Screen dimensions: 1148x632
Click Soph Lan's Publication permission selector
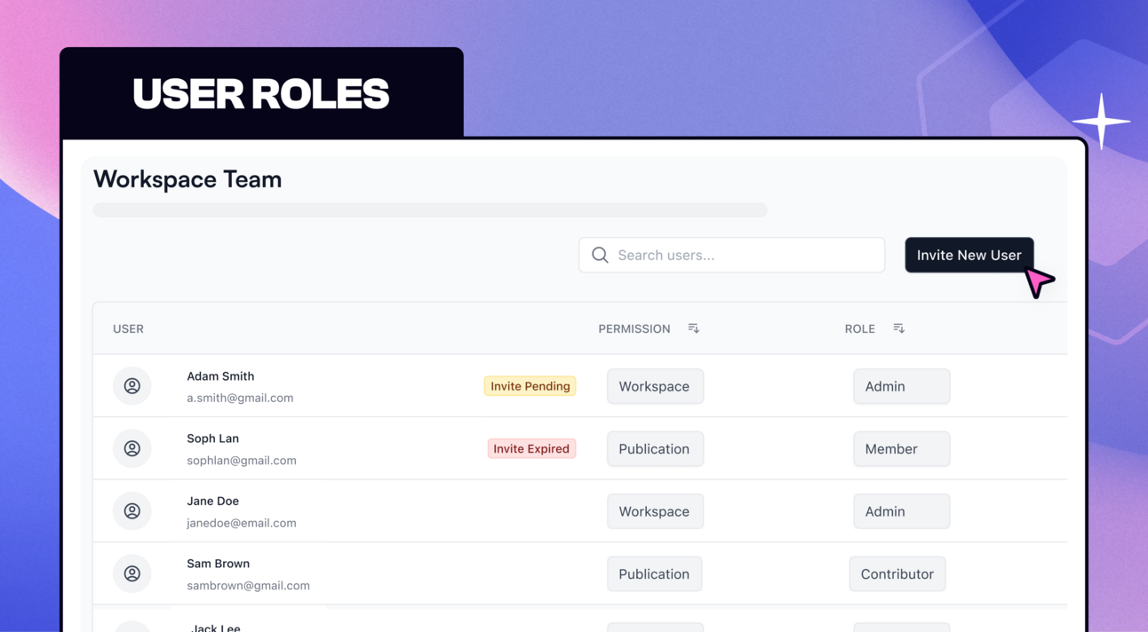point(655,448)
